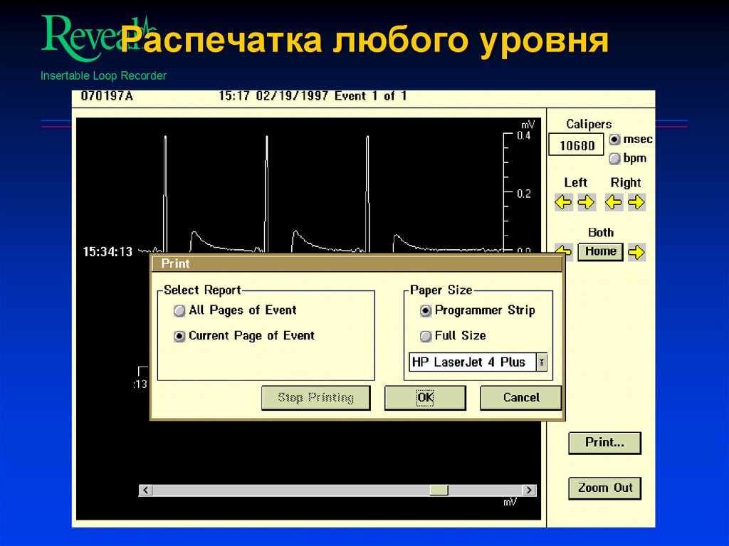Open the HP LaserJet 4 Plus printer dropdown
Screen dimensions: 729x546
[x=542, y=362]
